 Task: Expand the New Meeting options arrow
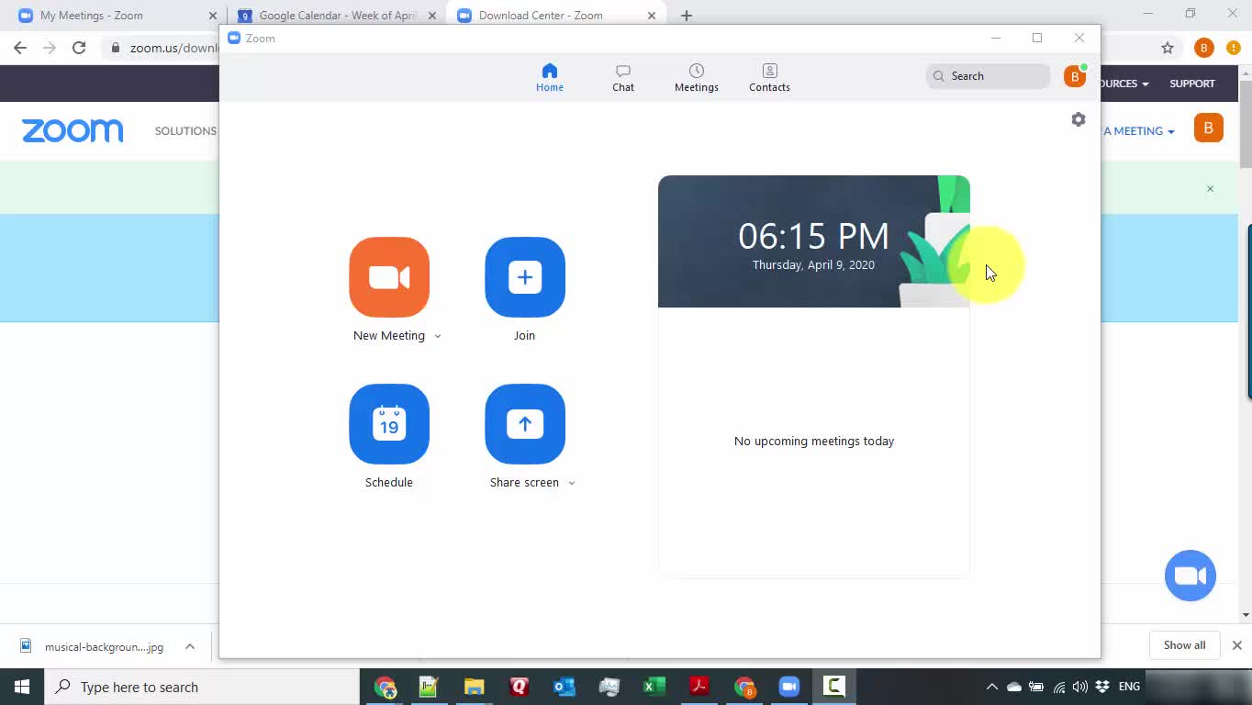(x=438, y=336)
